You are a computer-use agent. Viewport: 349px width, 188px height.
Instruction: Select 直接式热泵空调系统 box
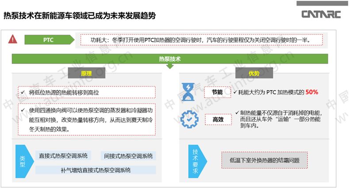coord(63,156)
